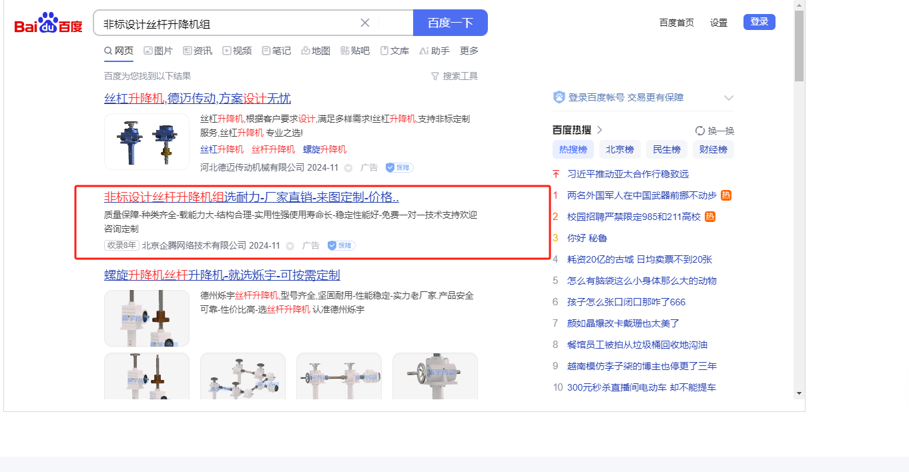The width and height of the screenshot is (909, 472).
Task: Refresh hot list with 换一换
Action: click(x=715, y=131)
